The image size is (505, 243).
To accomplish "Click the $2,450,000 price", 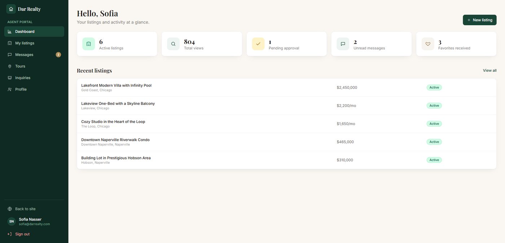I will 347,88.
